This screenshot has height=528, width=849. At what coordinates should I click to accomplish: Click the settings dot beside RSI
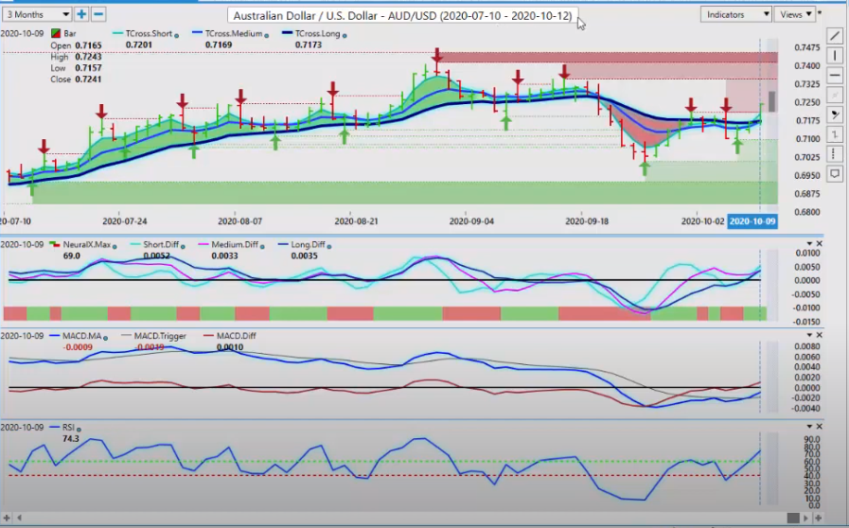pos(79,429)
